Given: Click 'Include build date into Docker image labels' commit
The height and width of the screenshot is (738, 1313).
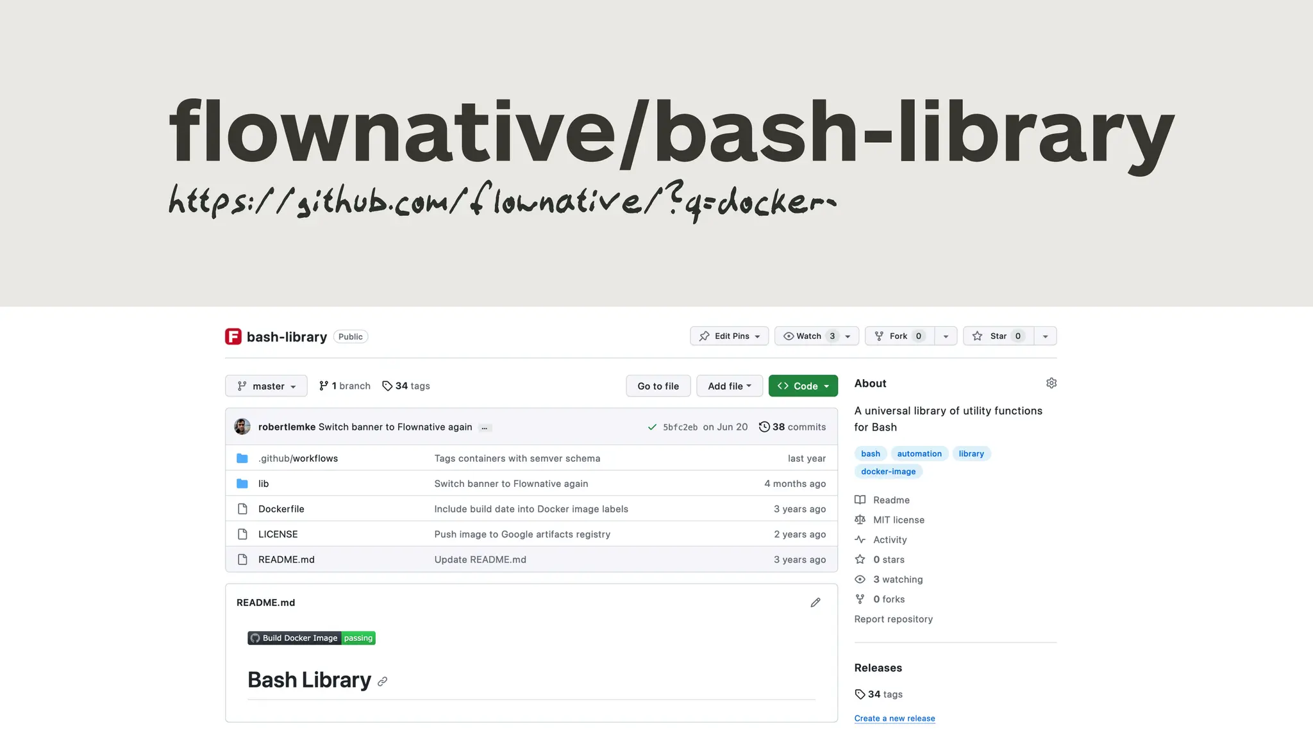Looking at the screenshot, I should (x=531, y=509).
